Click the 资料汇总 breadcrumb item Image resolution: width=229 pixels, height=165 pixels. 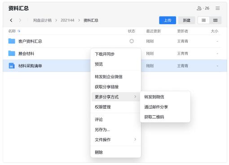[91, 20]
